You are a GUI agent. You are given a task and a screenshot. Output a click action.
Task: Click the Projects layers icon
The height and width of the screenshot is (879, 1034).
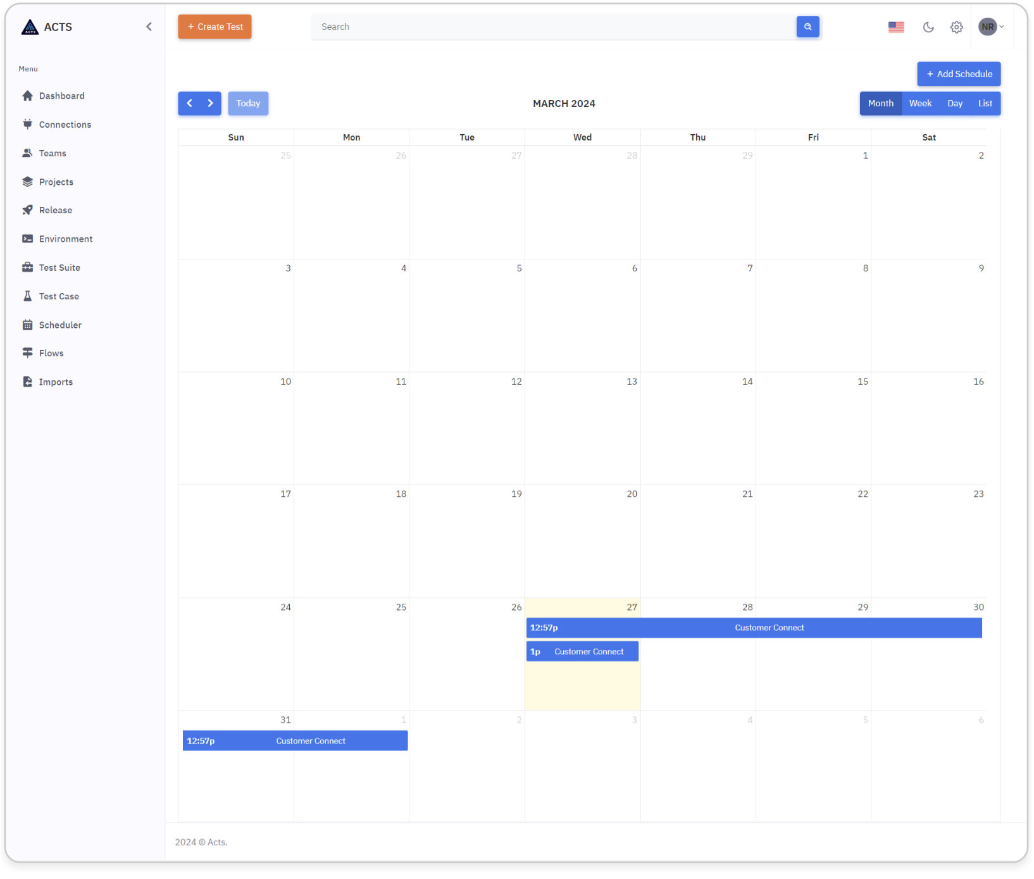pyautogui.click(x=27, y=182)
